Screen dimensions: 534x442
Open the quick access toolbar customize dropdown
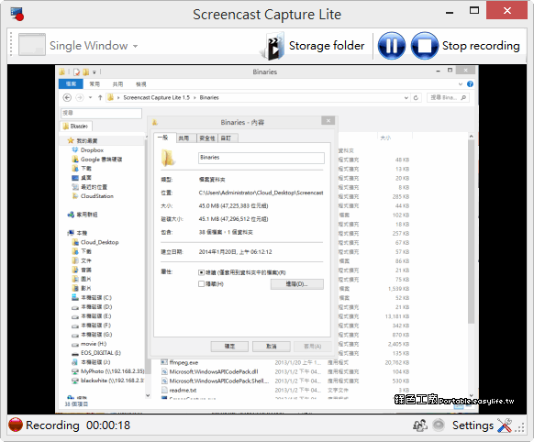(95, 72)
